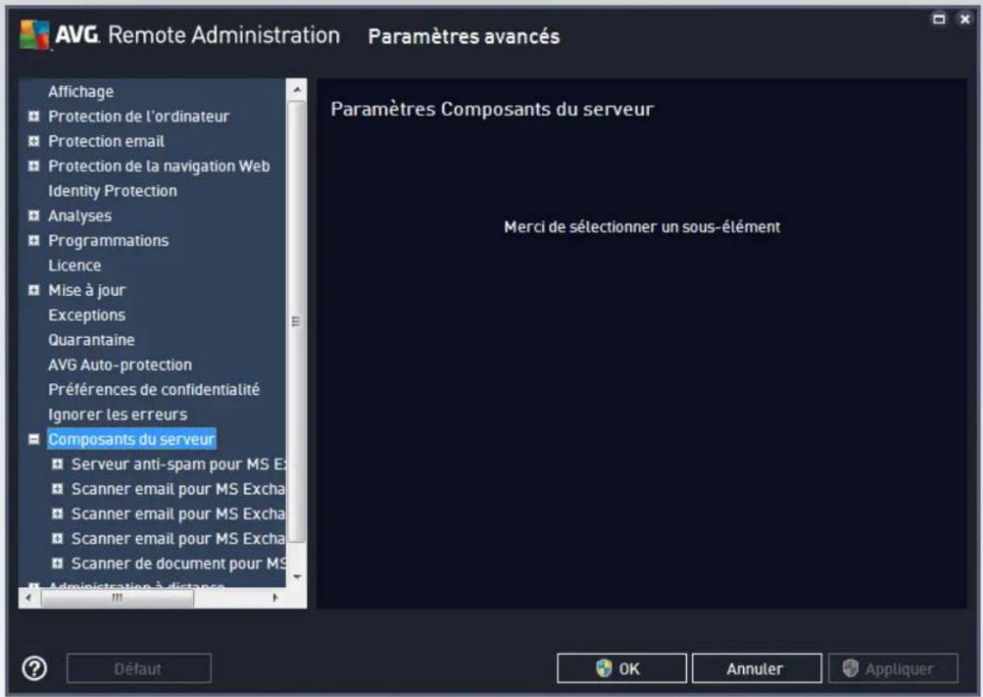Expand Scanner de document pour MS node
This screenshot has height=697, width=983.
57,563
